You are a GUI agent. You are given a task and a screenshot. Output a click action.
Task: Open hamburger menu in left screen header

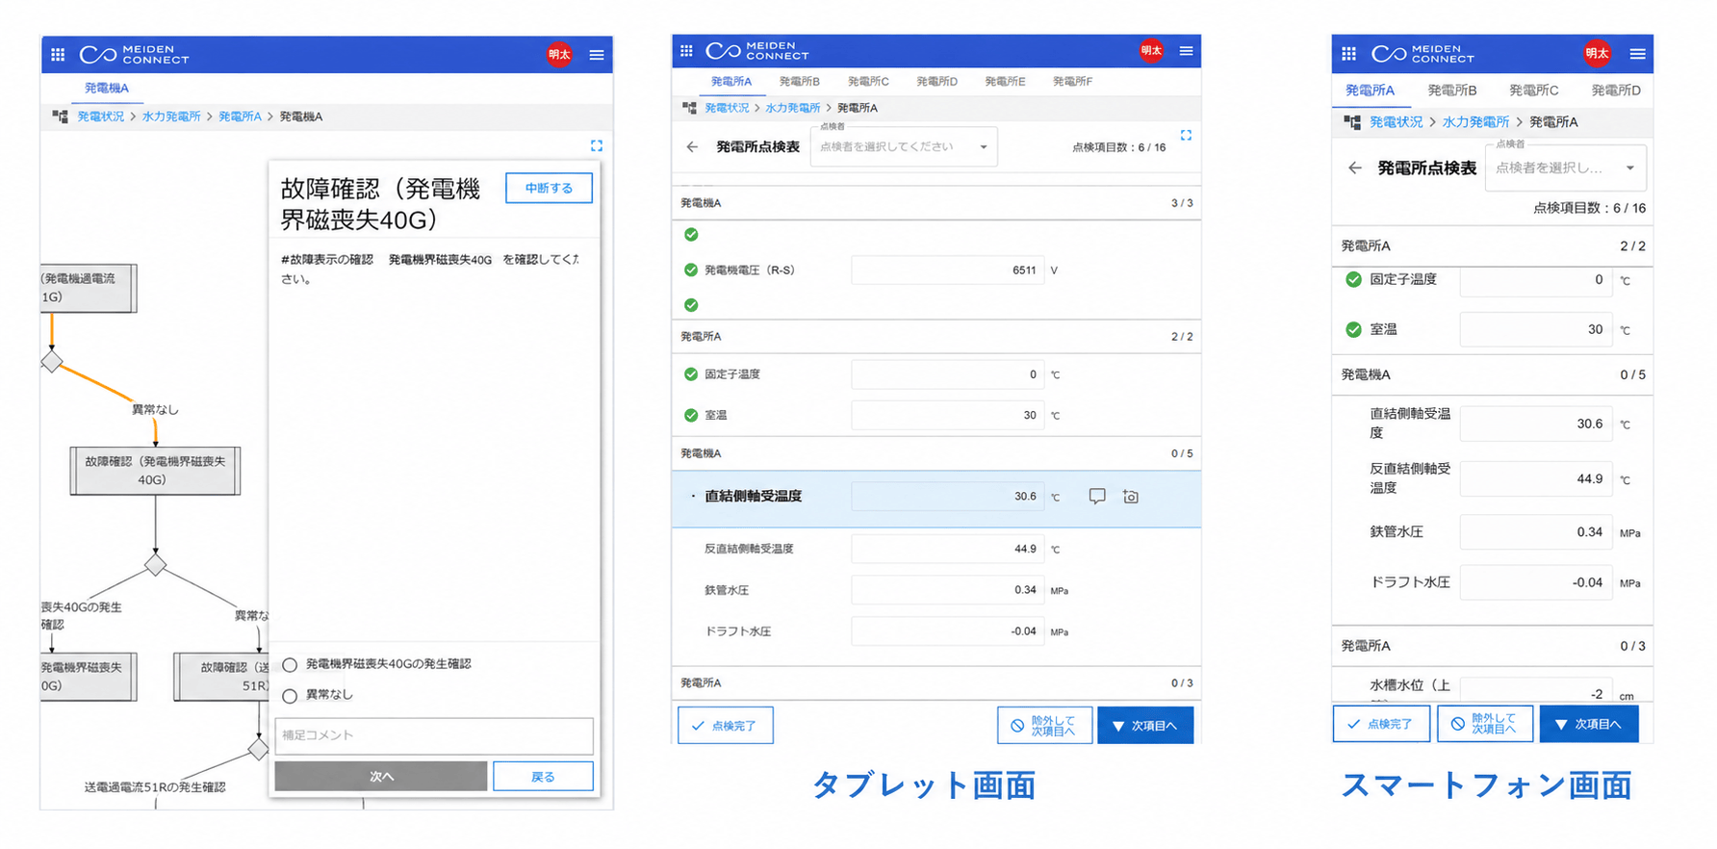click(597, 55)
